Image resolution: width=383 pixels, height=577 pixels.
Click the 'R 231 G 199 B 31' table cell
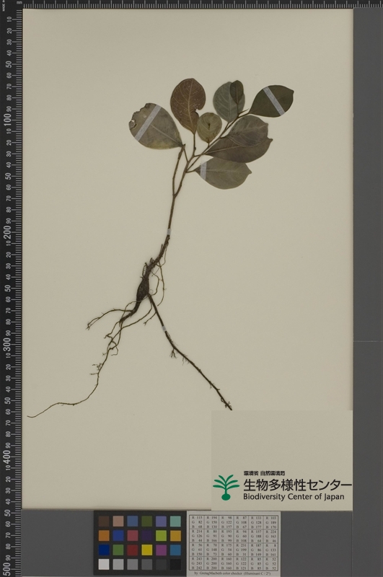pos(241,550)
